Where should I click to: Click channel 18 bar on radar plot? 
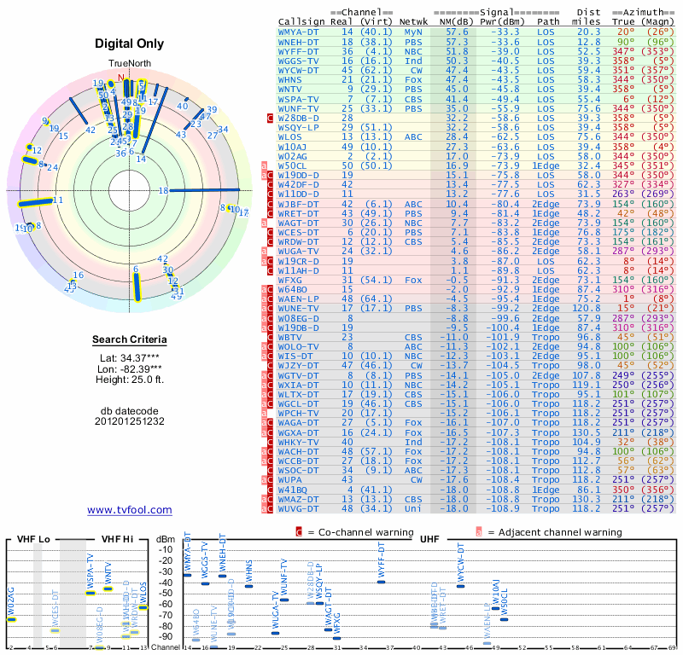pos(204,189)
